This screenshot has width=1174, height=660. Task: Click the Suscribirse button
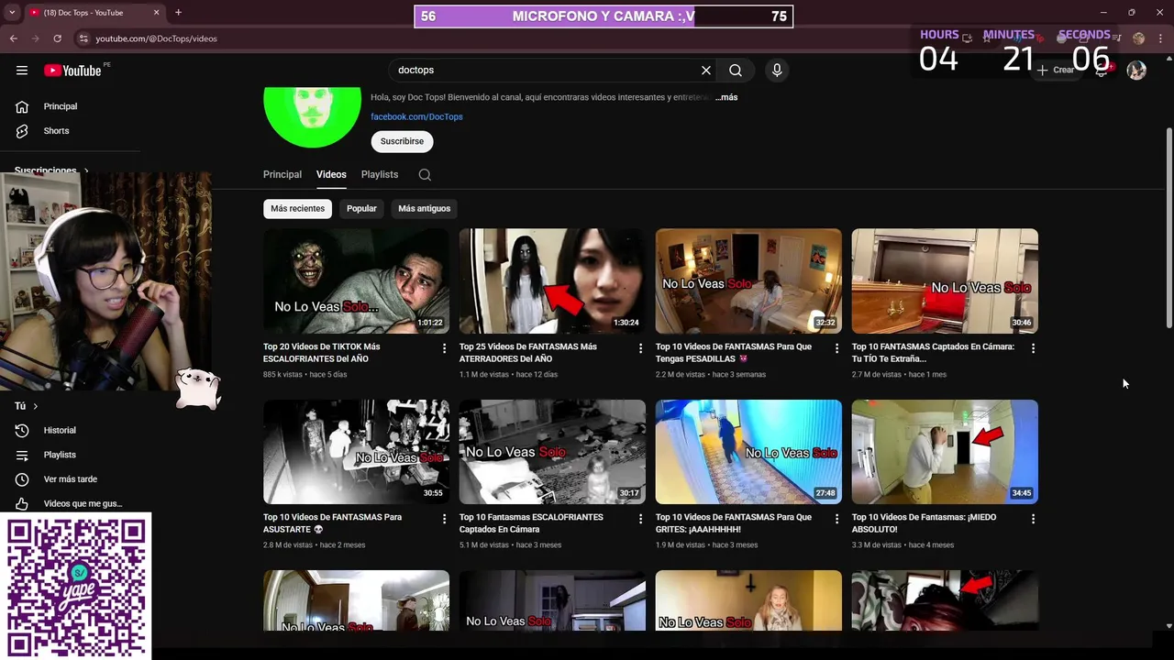point(402,141)
